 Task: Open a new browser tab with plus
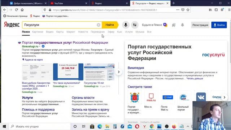pyautogui.click(x=174, y=3)
